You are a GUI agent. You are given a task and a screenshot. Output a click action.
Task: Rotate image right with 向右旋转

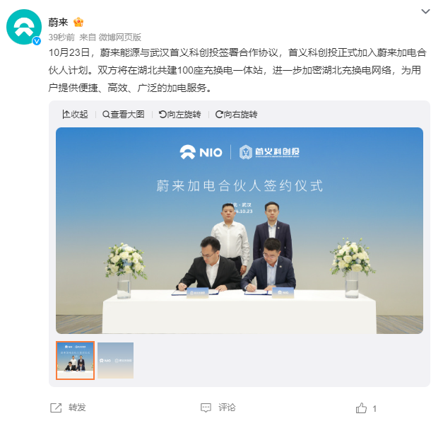click(237, 115)
